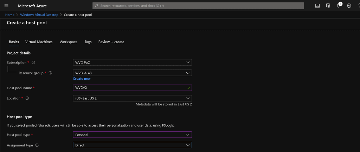Image resolution: width=360 pixels, height=152 pixels.
Task: Switch to the Virtual Machines tab
Action: (x=39, y=42)
